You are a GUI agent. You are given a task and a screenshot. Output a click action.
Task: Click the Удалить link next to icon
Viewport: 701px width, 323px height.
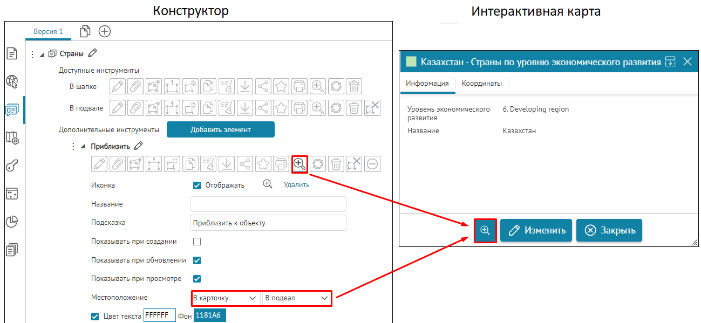296,185
